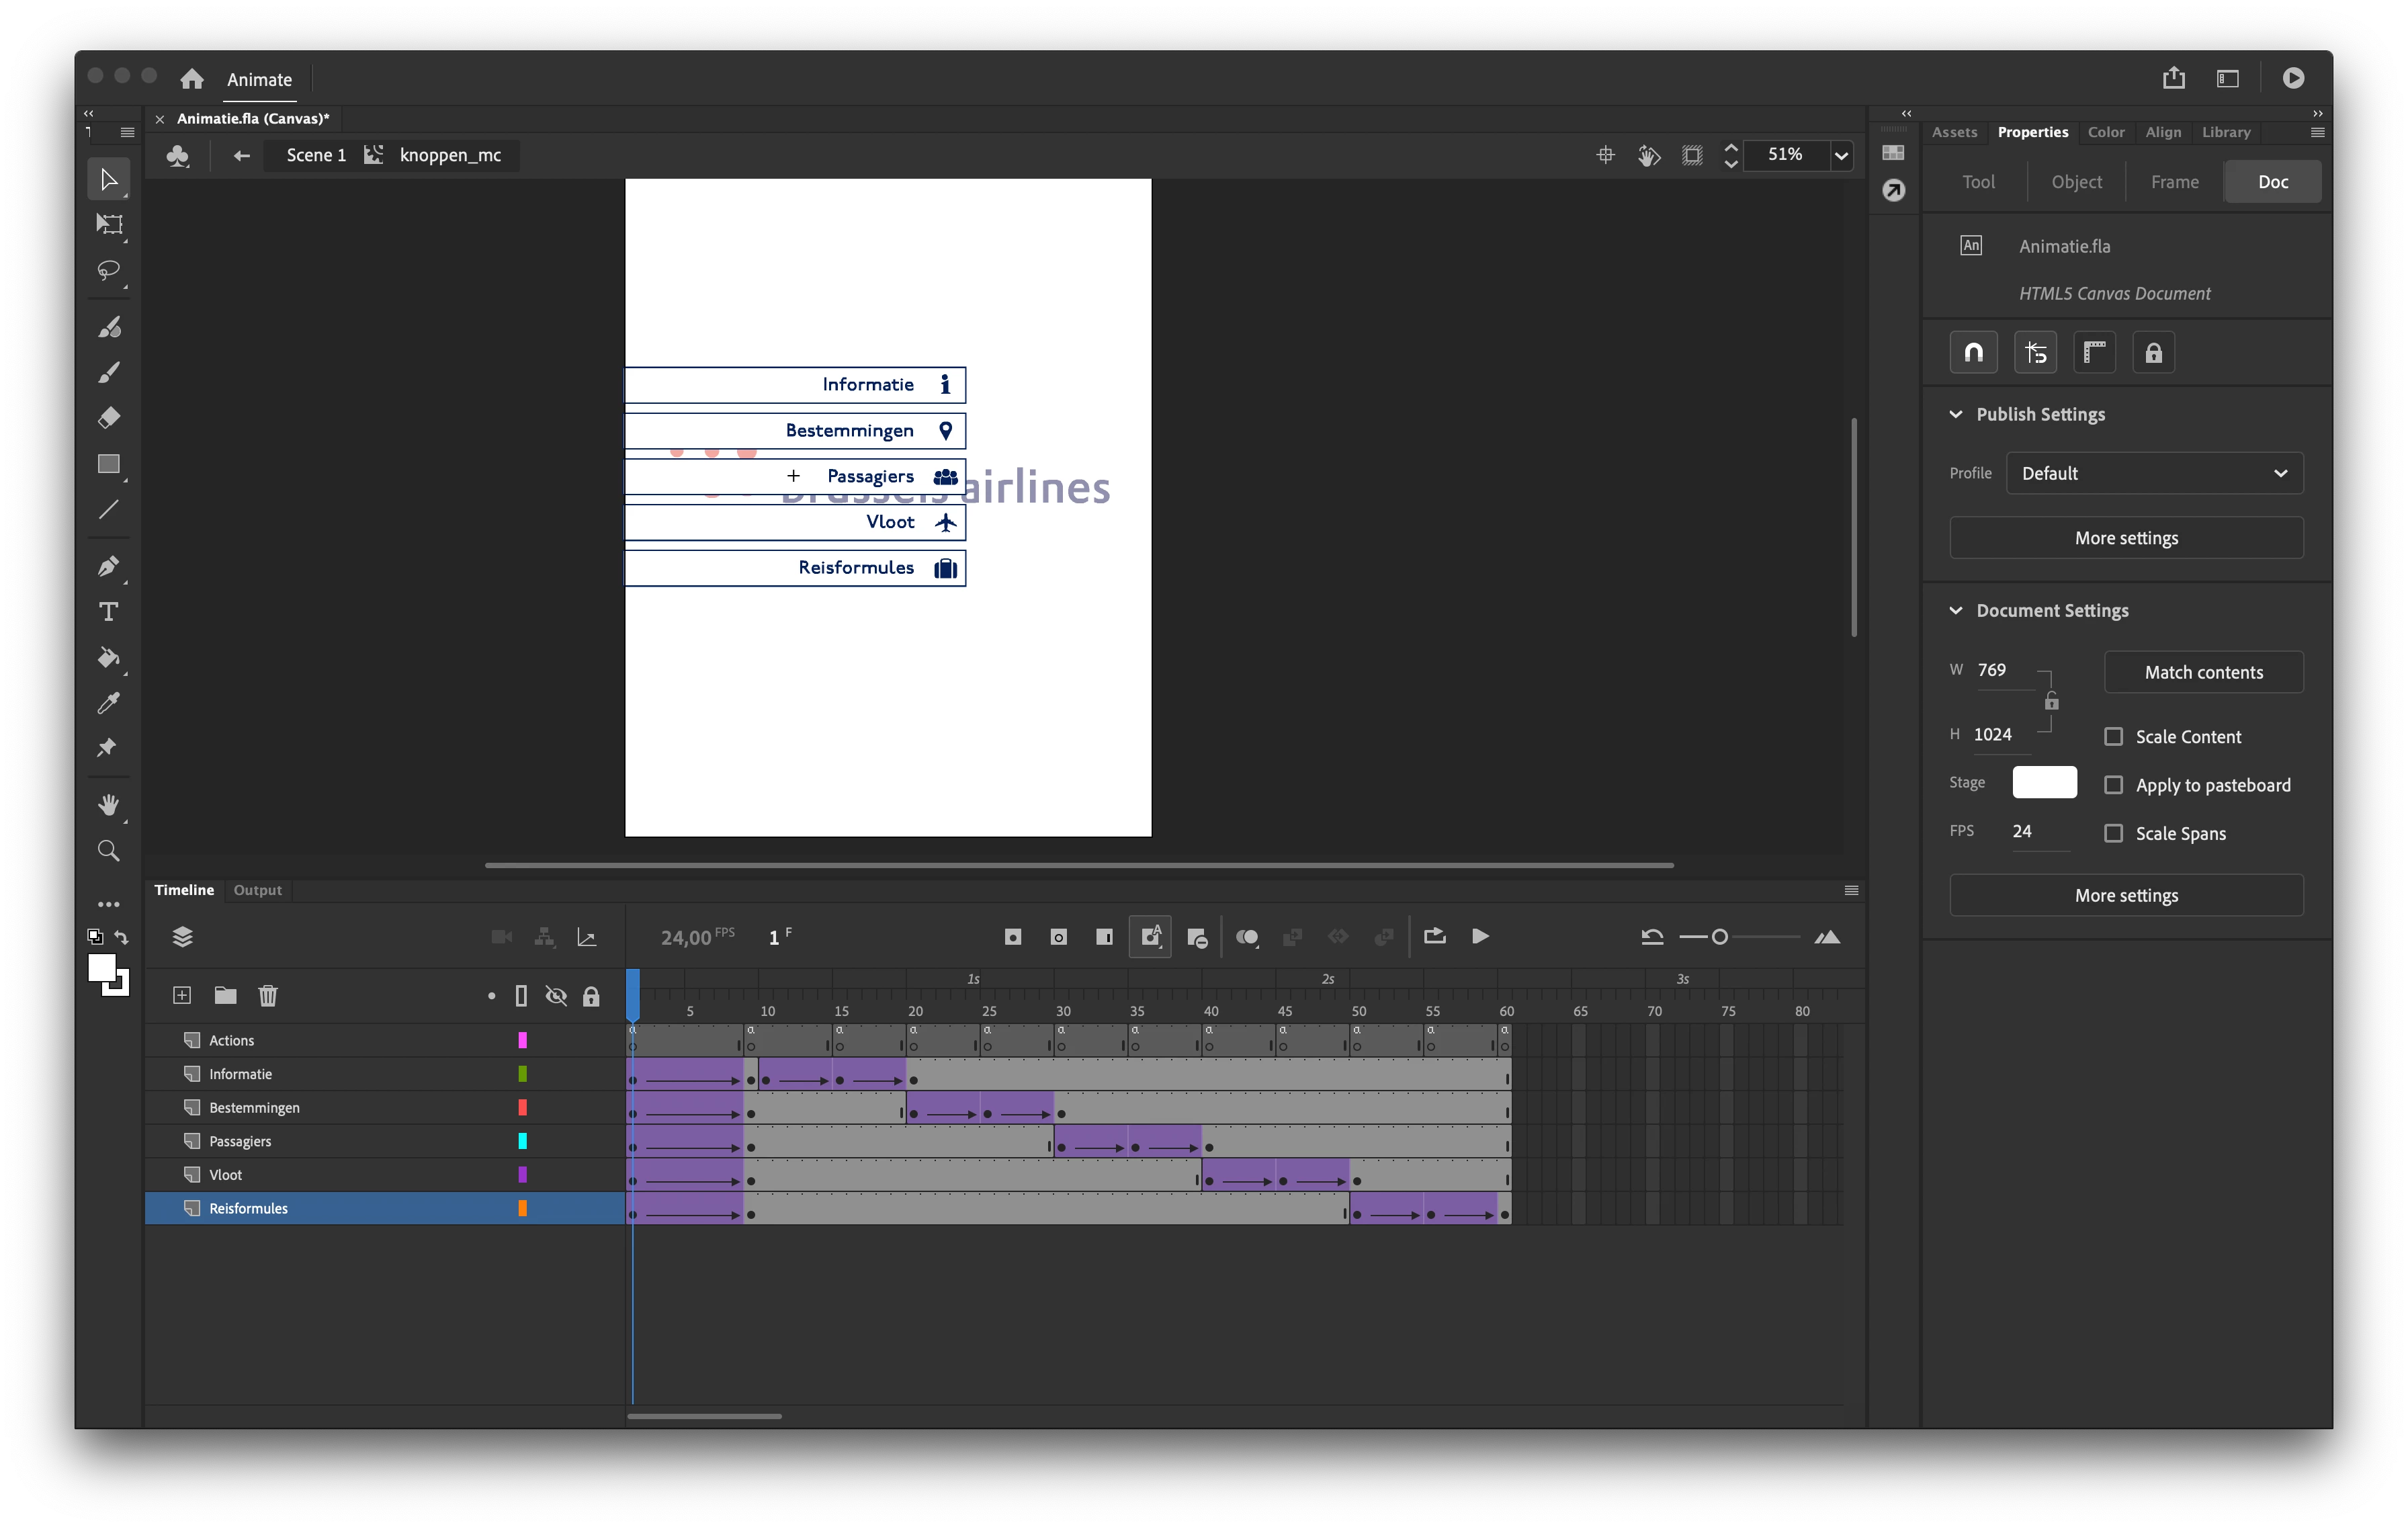Click the Eyedropper tool
Viewport: 2408px width, 1528px height.
tap(108, 703)
